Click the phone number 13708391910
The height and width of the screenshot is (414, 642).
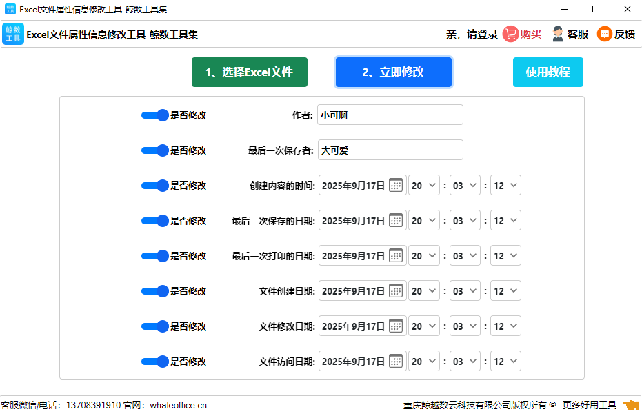[x=93, y=406]
